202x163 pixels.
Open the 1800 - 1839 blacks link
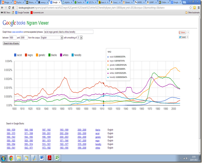click(11, 130)
